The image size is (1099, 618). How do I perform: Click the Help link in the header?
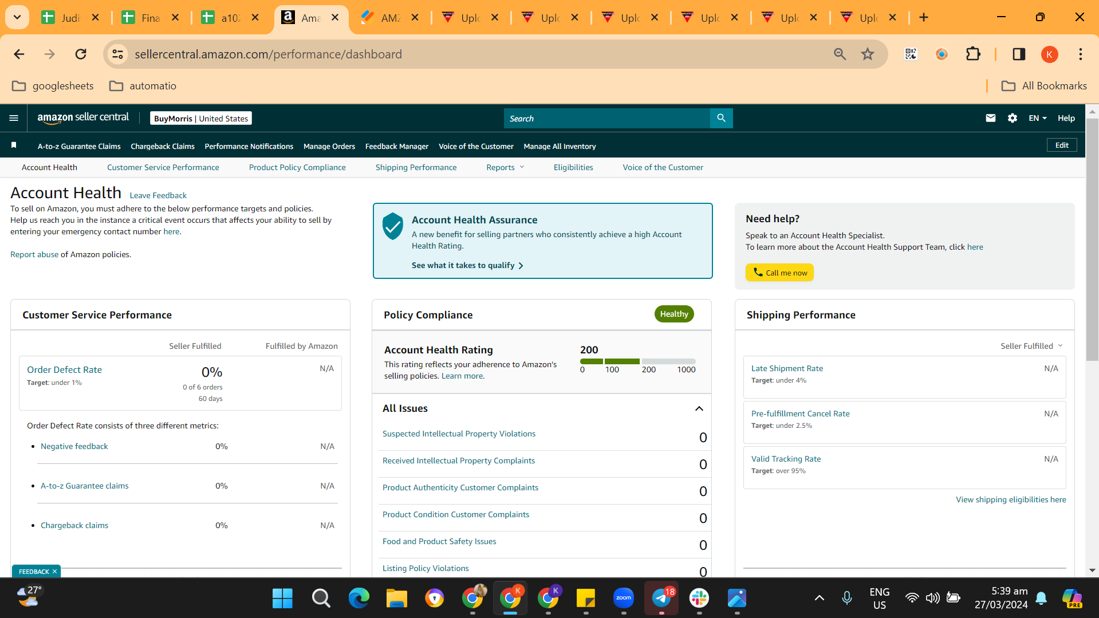[1066, 118]
